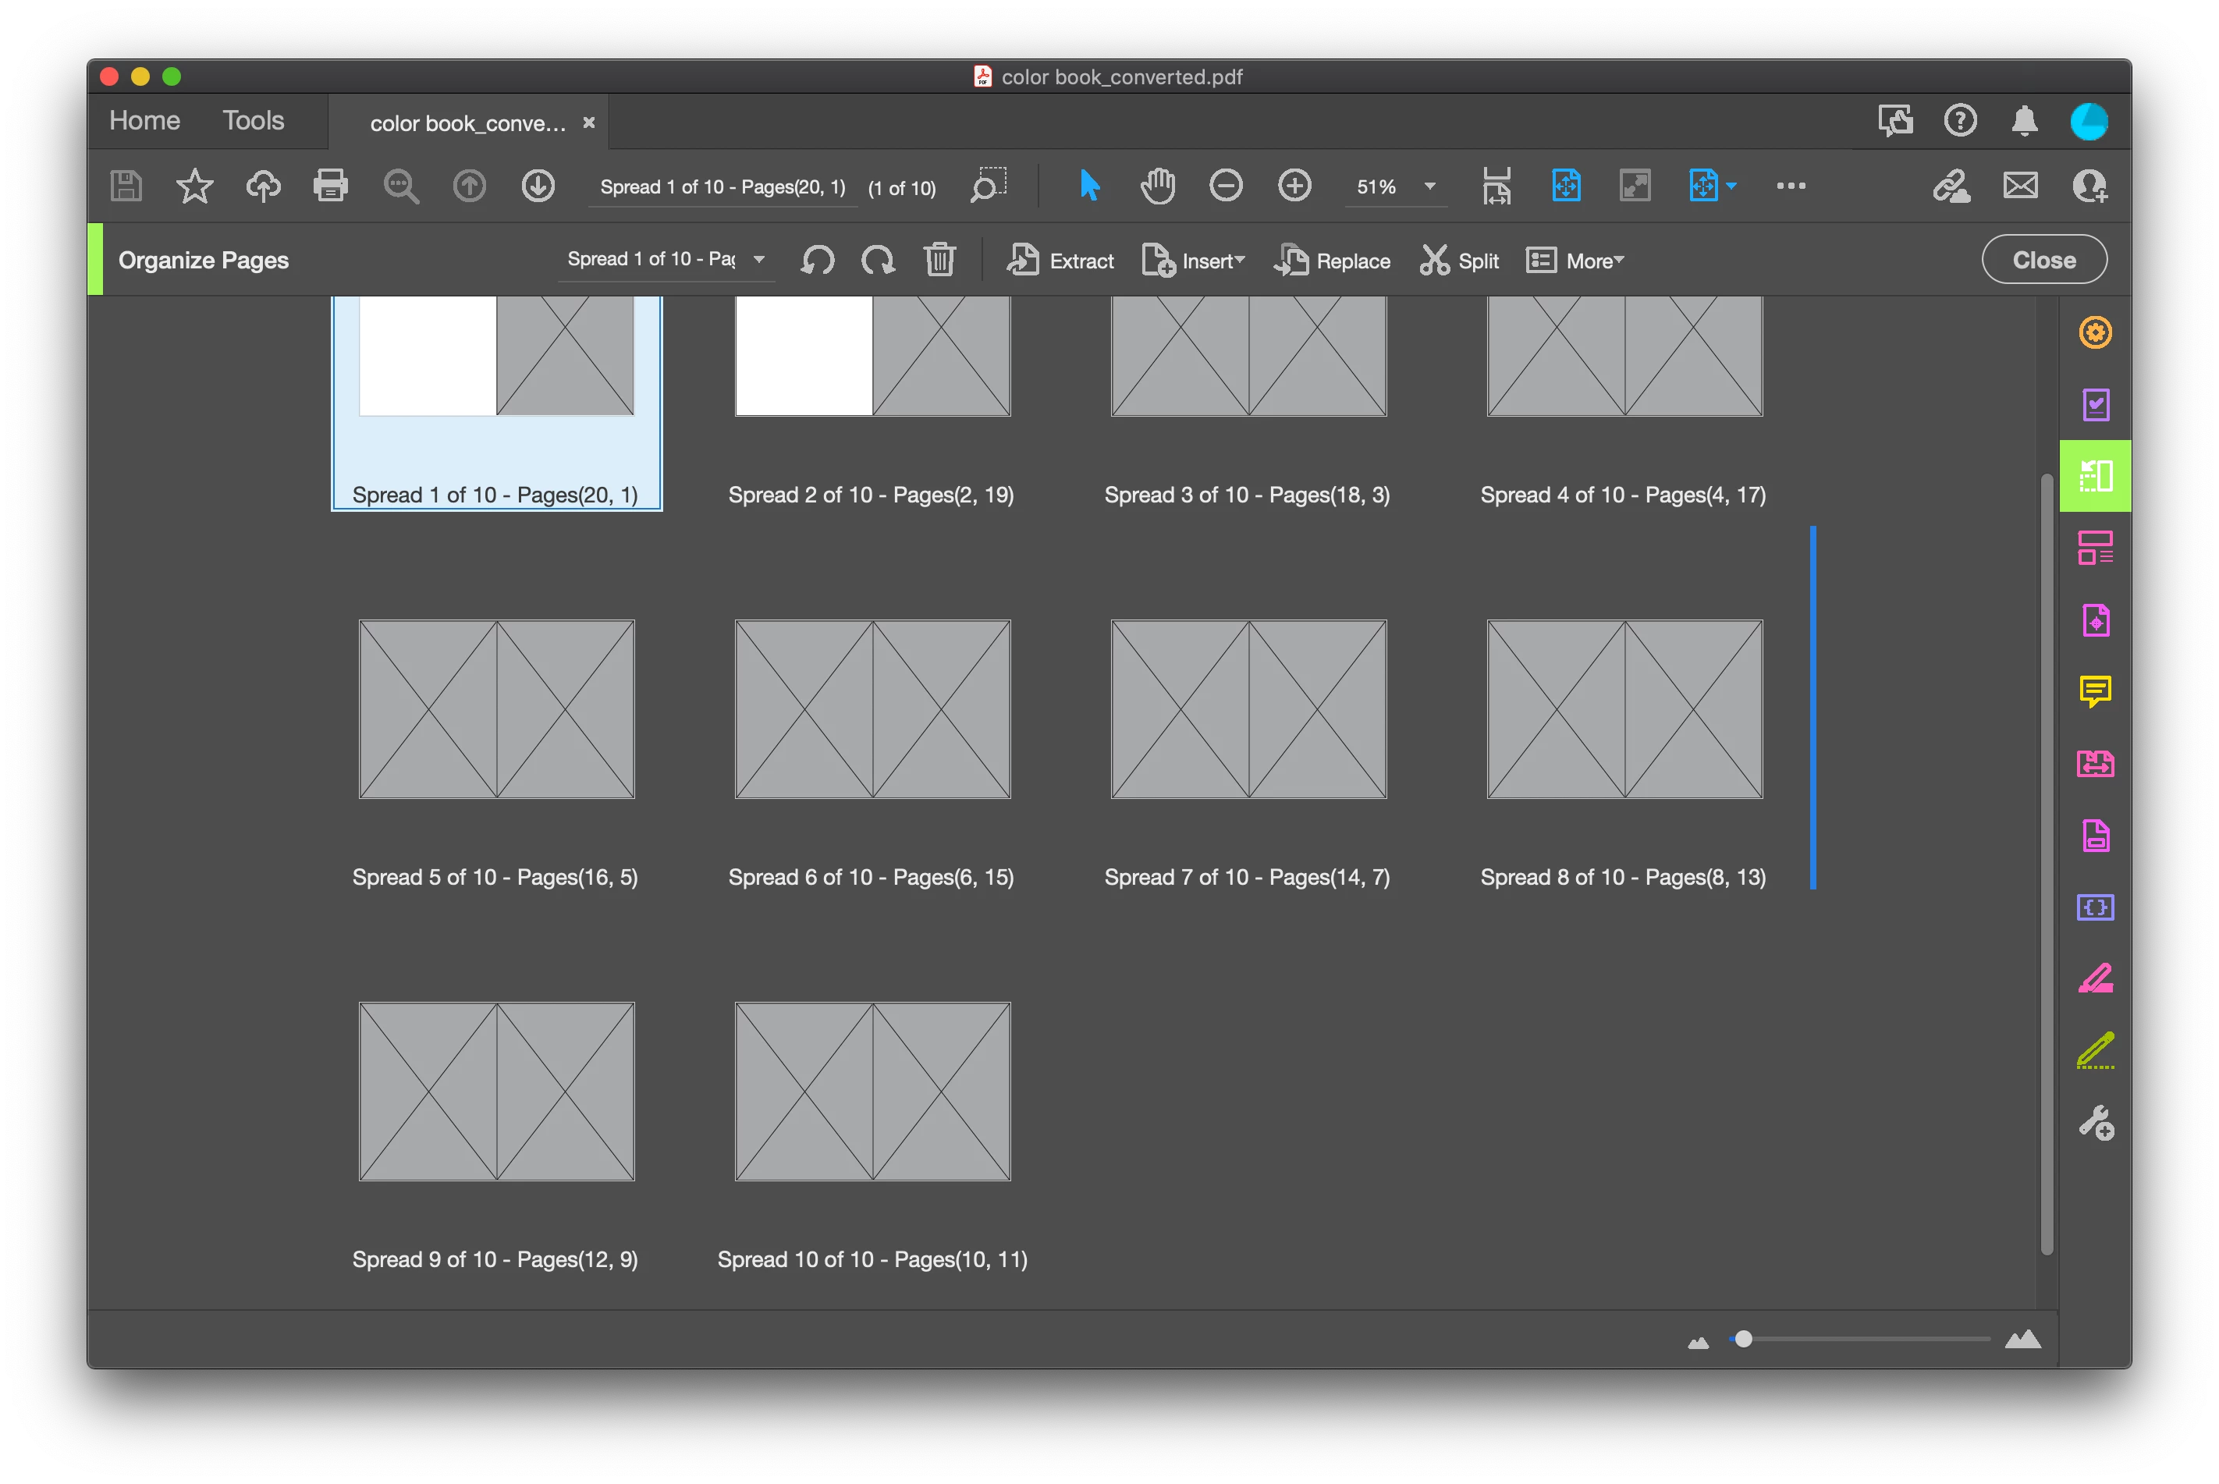Rotate selected pages clockwise

point(878,261)
